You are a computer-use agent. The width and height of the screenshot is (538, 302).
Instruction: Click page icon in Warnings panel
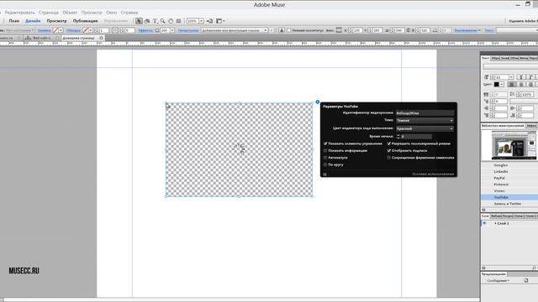(526, 280)
